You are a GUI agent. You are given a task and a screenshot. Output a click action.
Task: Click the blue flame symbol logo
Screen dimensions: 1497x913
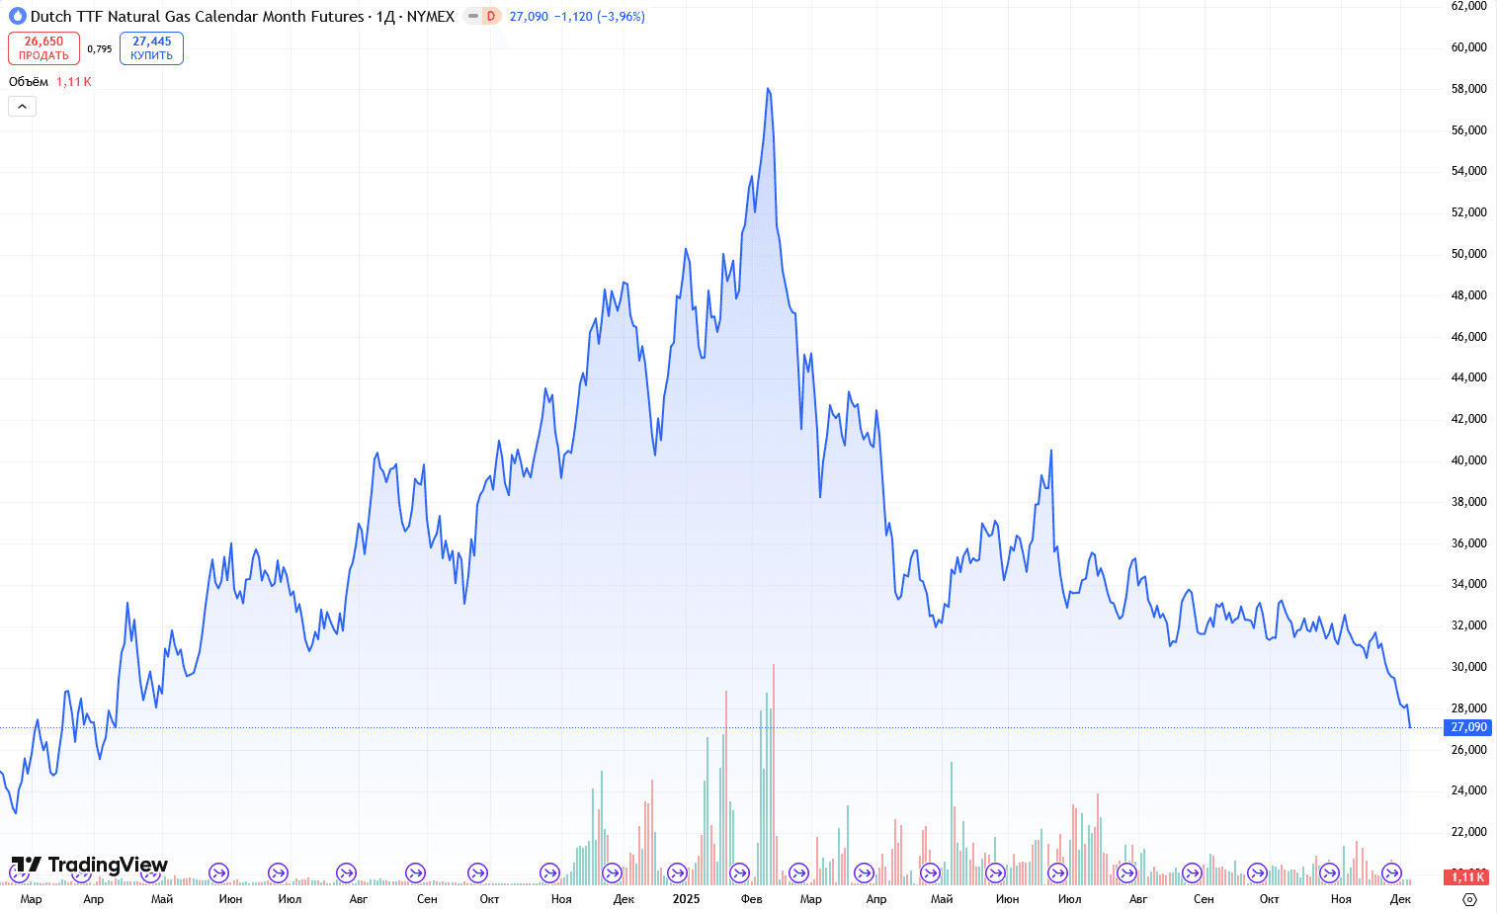(x=17, y=17)
